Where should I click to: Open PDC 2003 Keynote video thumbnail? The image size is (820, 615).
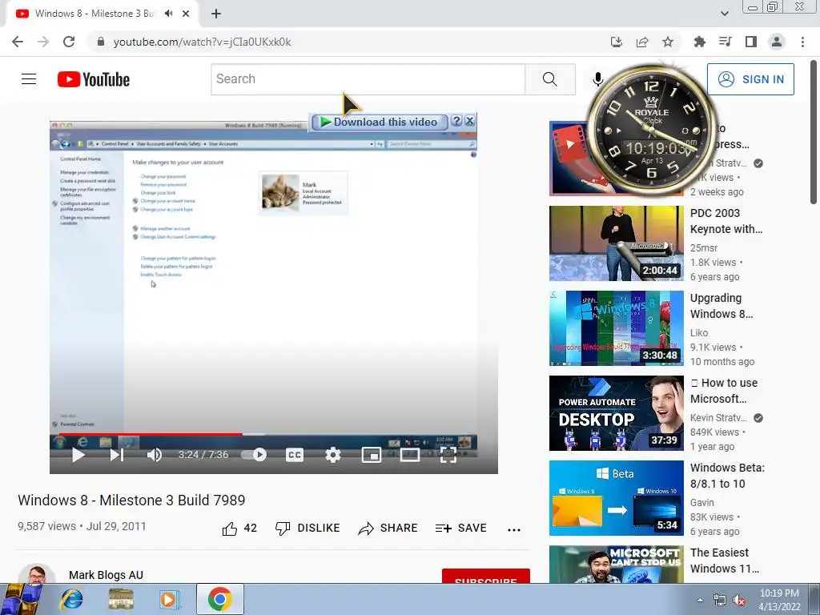point(616,243)
